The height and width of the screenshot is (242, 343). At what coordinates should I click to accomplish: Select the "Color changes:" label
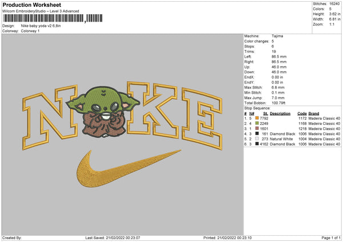257,41
